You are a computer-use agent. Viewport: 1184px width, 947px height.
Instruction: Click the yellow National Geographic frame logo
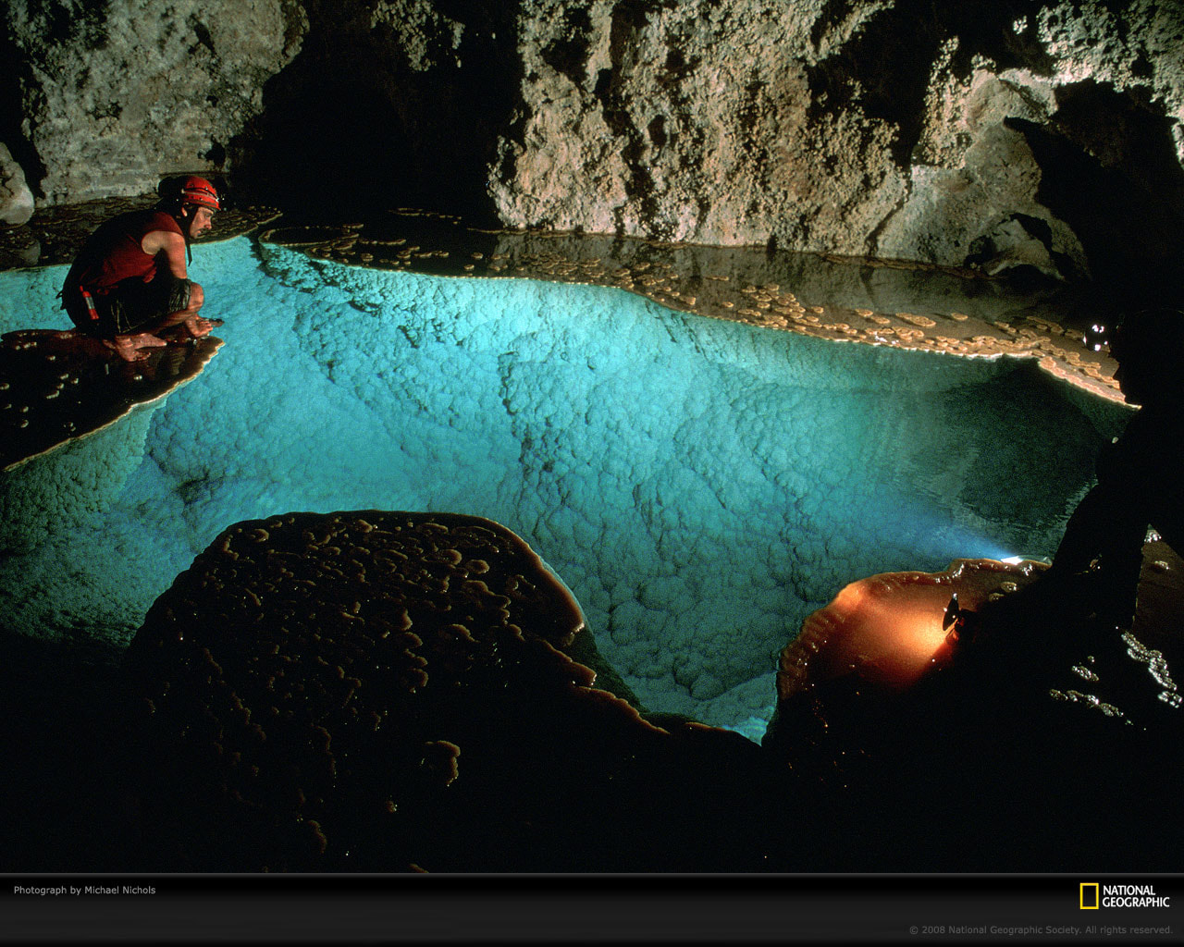pos(1089,896)
